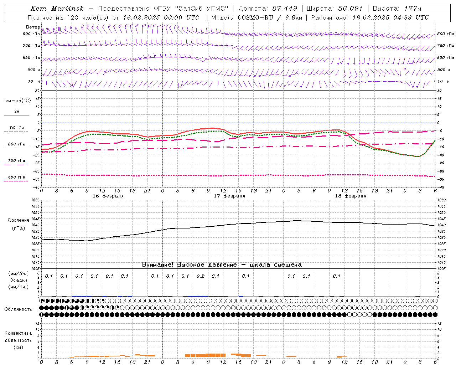The image size is (456, 365).
Task: Click the '700 гПа' dash-dot legend entry
Action: point(16,161)
